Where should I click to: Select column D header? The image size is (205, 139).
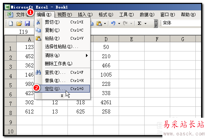click(x=106, y=39)
